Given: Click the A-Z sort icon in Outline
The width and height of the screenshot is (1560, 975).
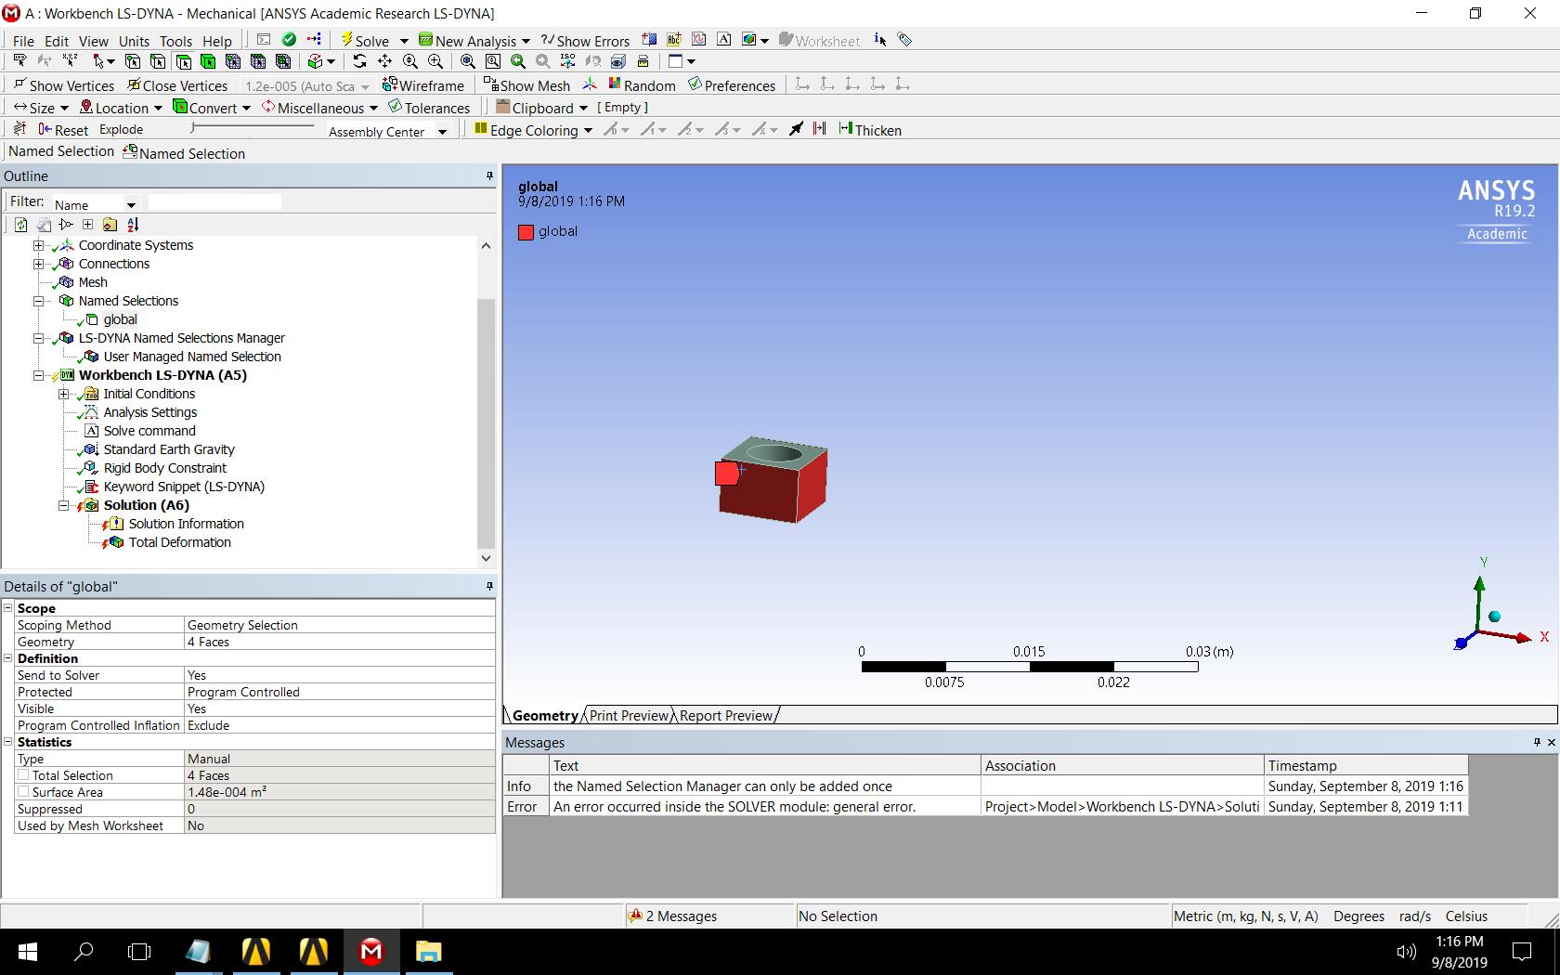Looking at the screenshot, I should [133, 225].
